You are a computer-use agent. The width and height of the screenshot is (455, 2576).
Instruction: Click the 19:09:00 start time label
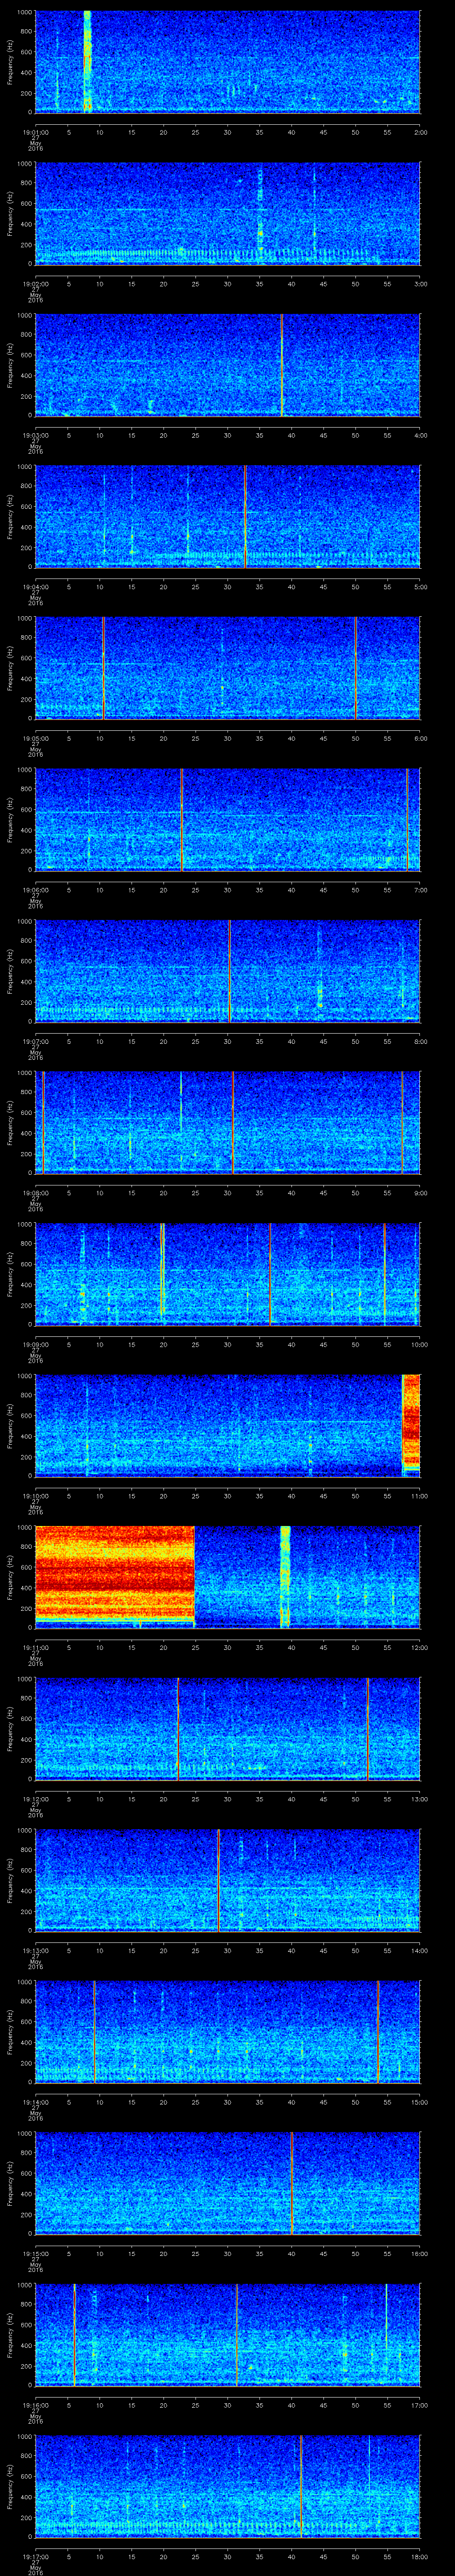coord(35,1344)
